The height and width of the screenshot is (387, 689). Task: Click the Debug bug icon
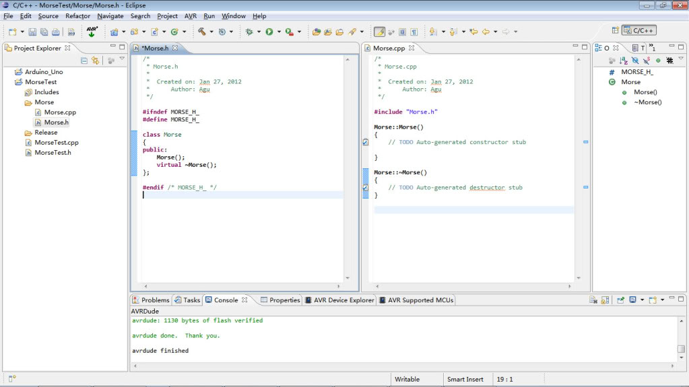(249, 32)
